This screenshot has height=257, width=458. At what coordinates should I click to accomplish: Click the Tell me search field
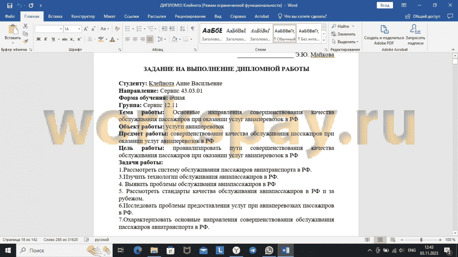(302, 16)
